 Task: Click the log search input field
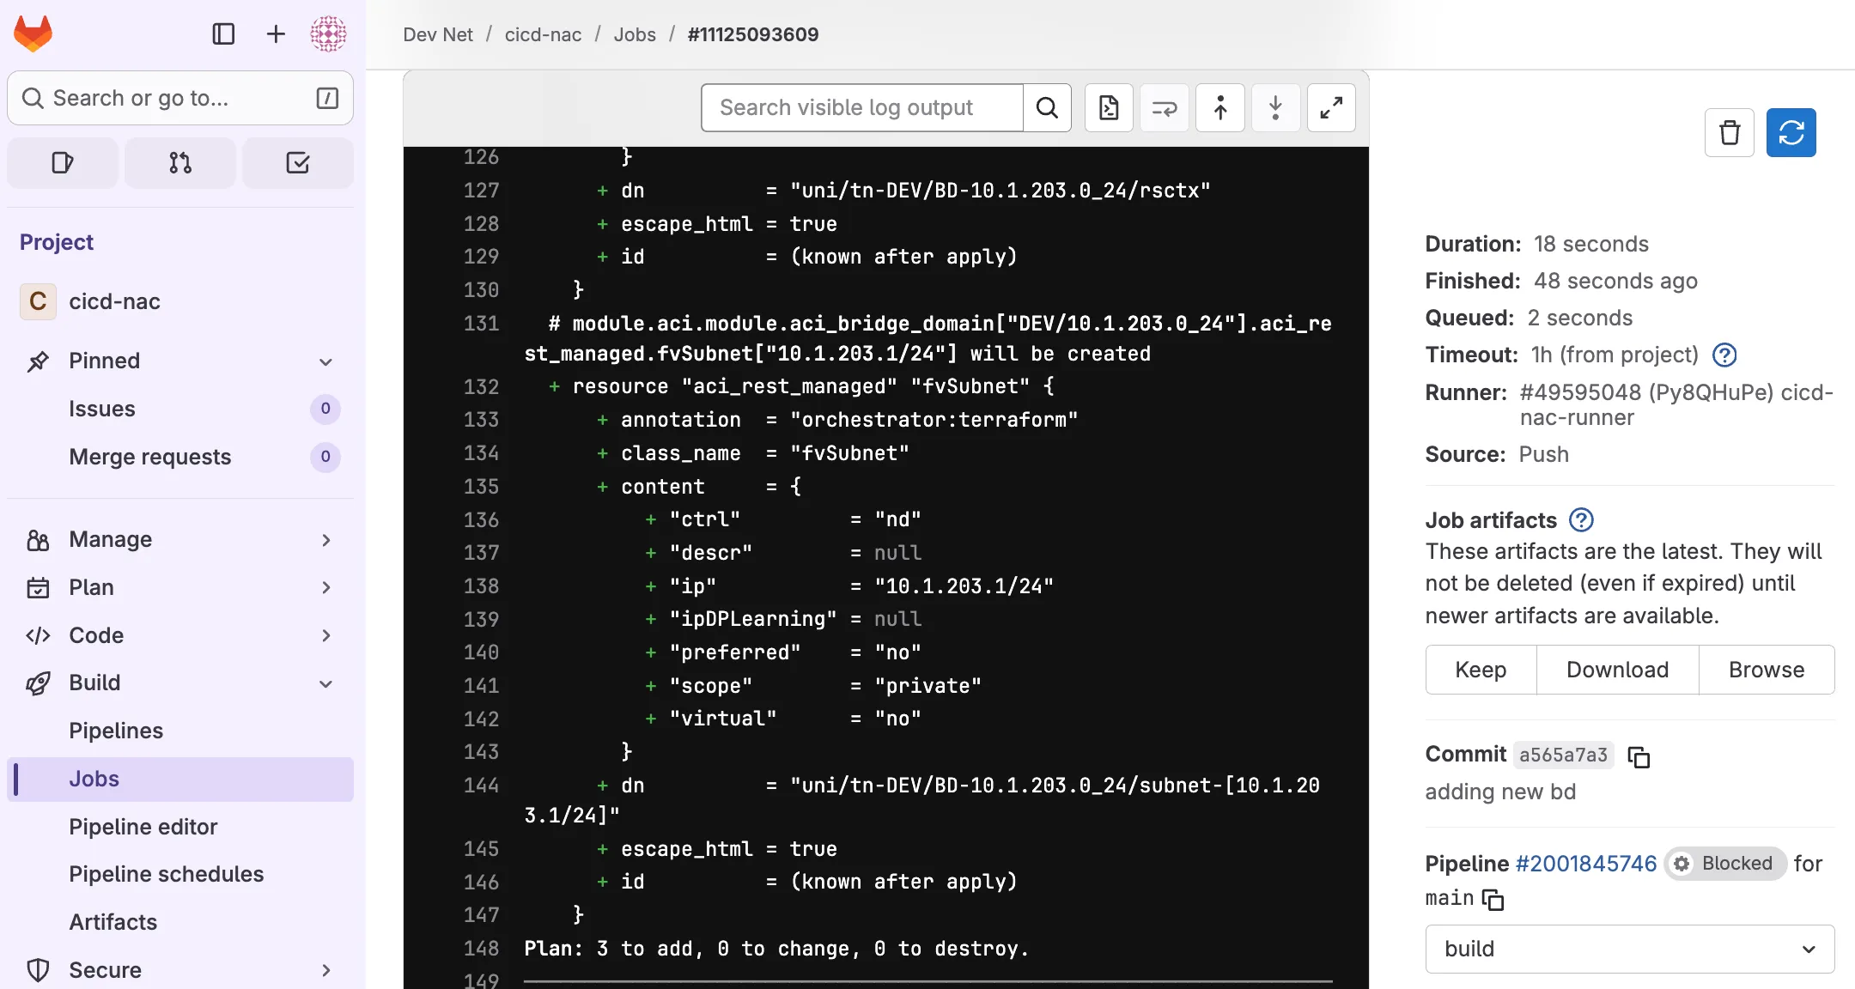(861, 108)
